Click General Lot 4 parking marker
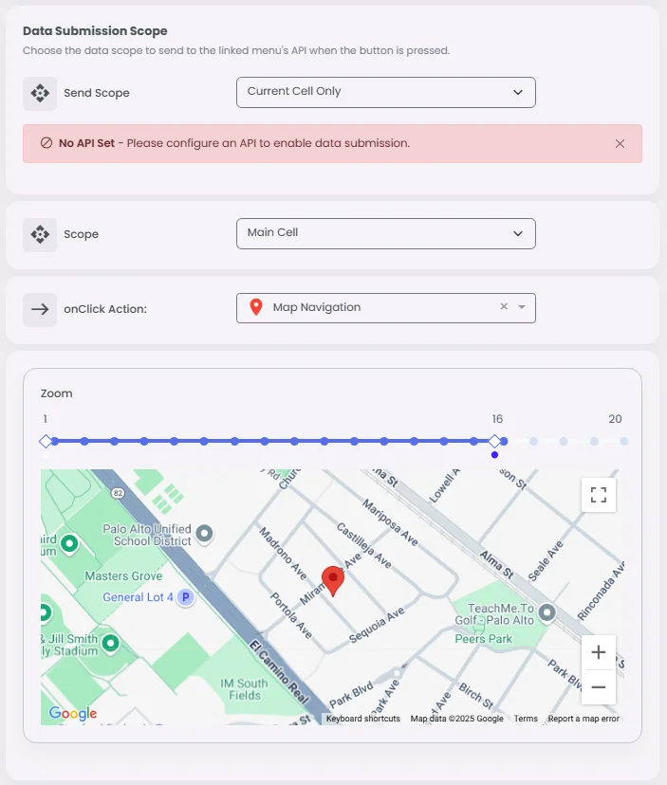Image resolution: width=667 pixels, height=785 pixels. [186, 597]
